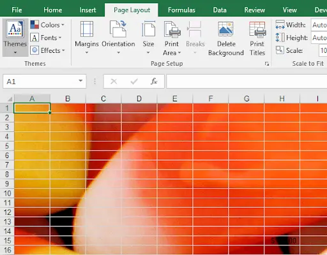Expand the Name Box dropdown arrow

click(x=80, y=81)
